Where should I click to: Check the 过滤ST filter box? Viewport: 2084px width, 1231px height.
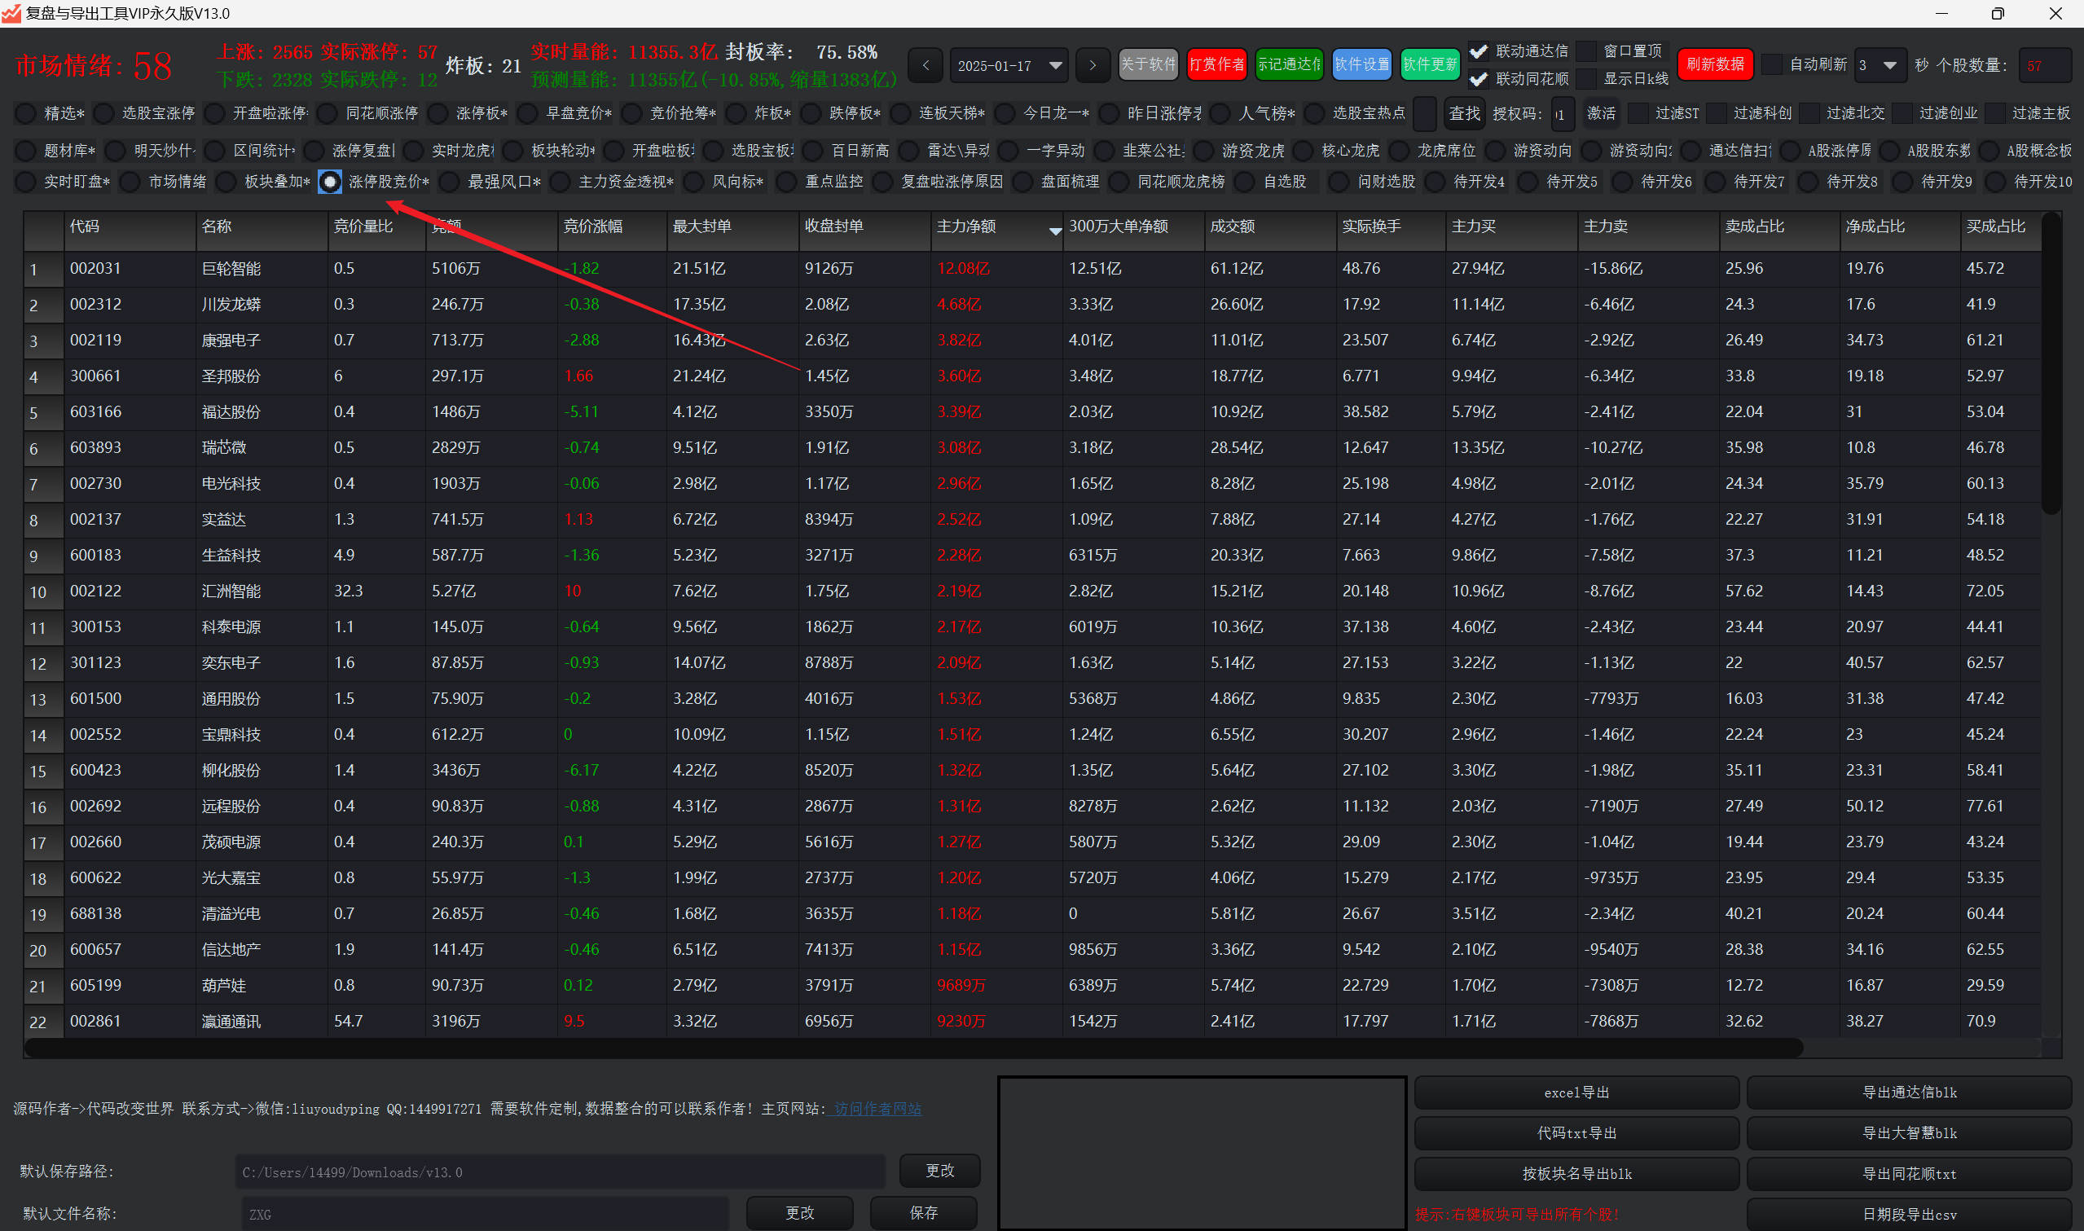coord(1638,112)
